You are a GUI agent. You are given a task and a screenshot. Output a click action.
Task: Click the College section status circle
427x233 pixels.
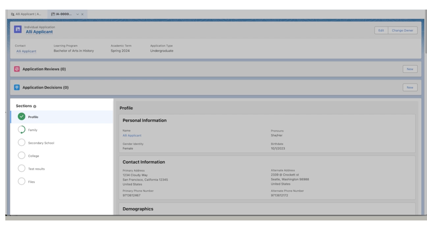click(21, 156)
